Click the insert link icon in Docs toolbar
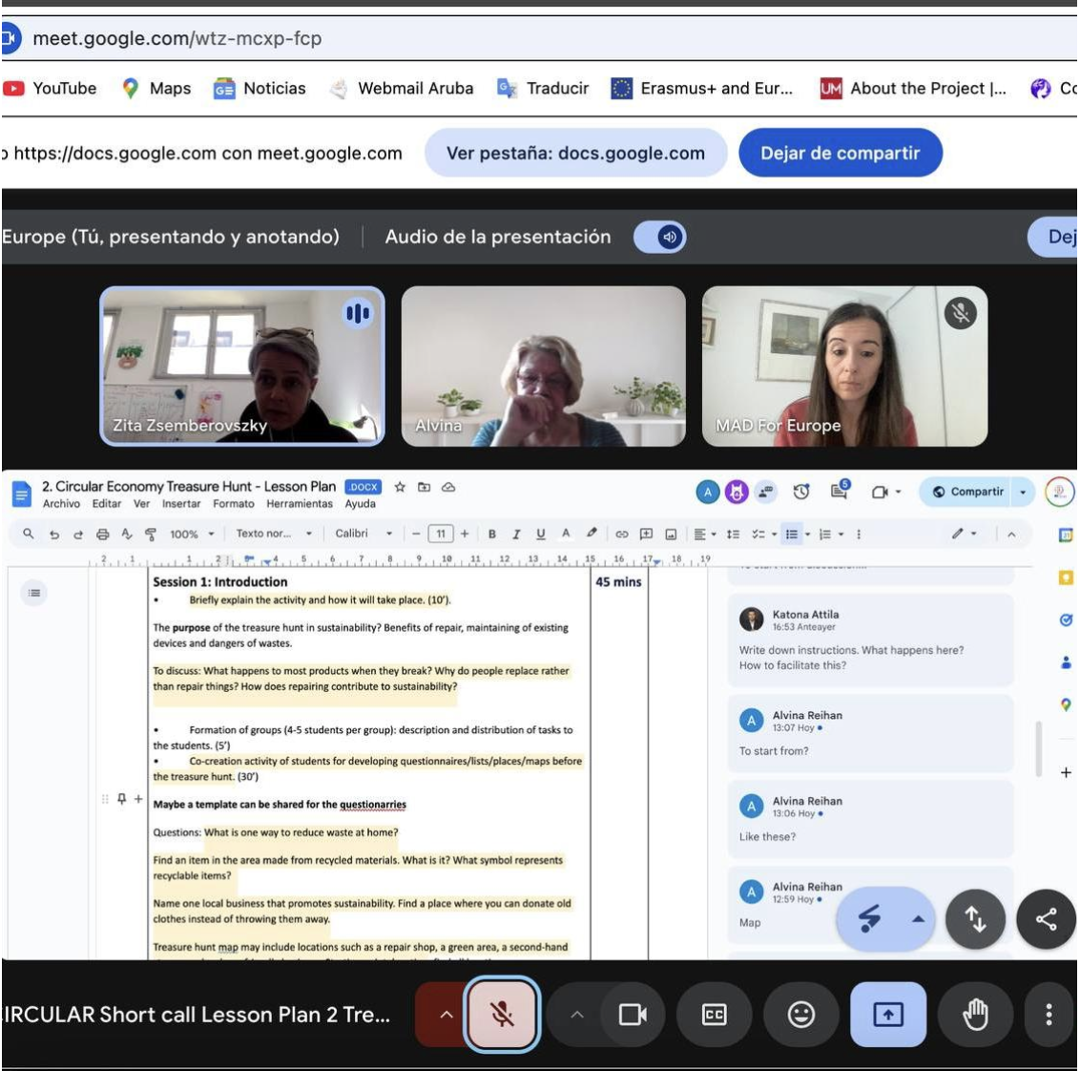The width and height of the screenshot is (1080, 1071). click(621, 535)
